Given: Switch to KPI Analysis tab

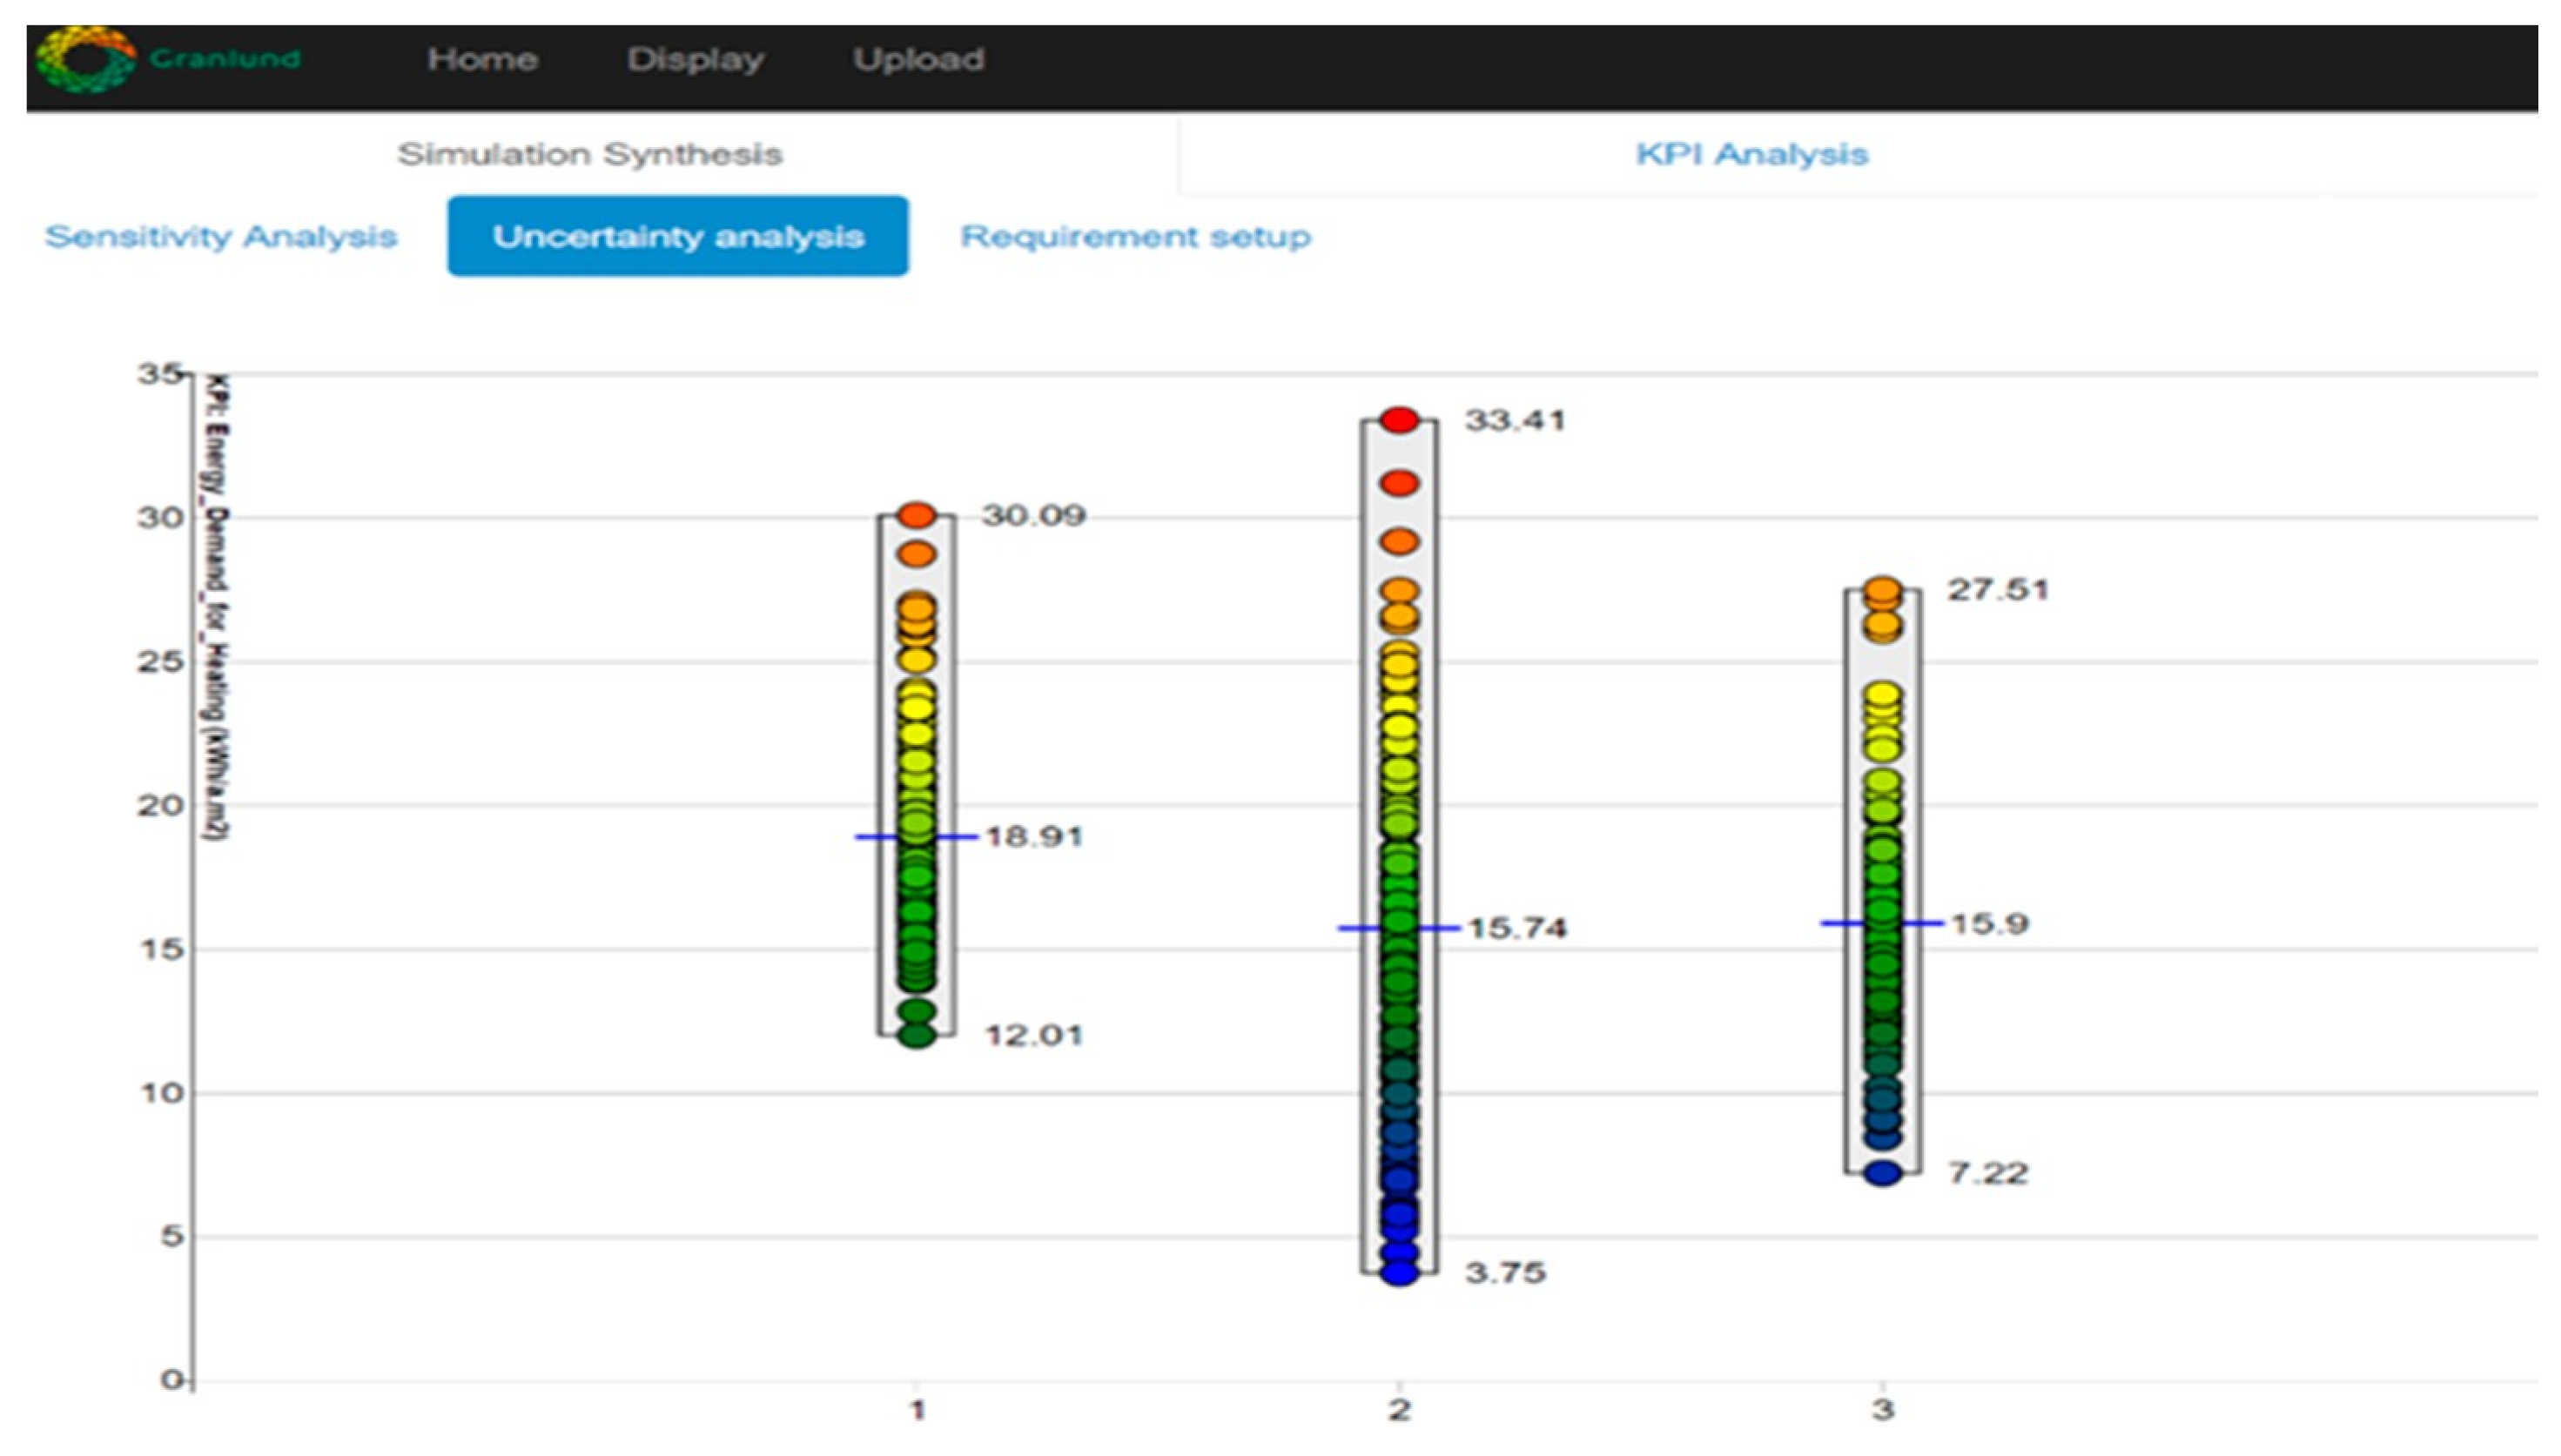Looking at the screenshot, I should [1751, 154].
